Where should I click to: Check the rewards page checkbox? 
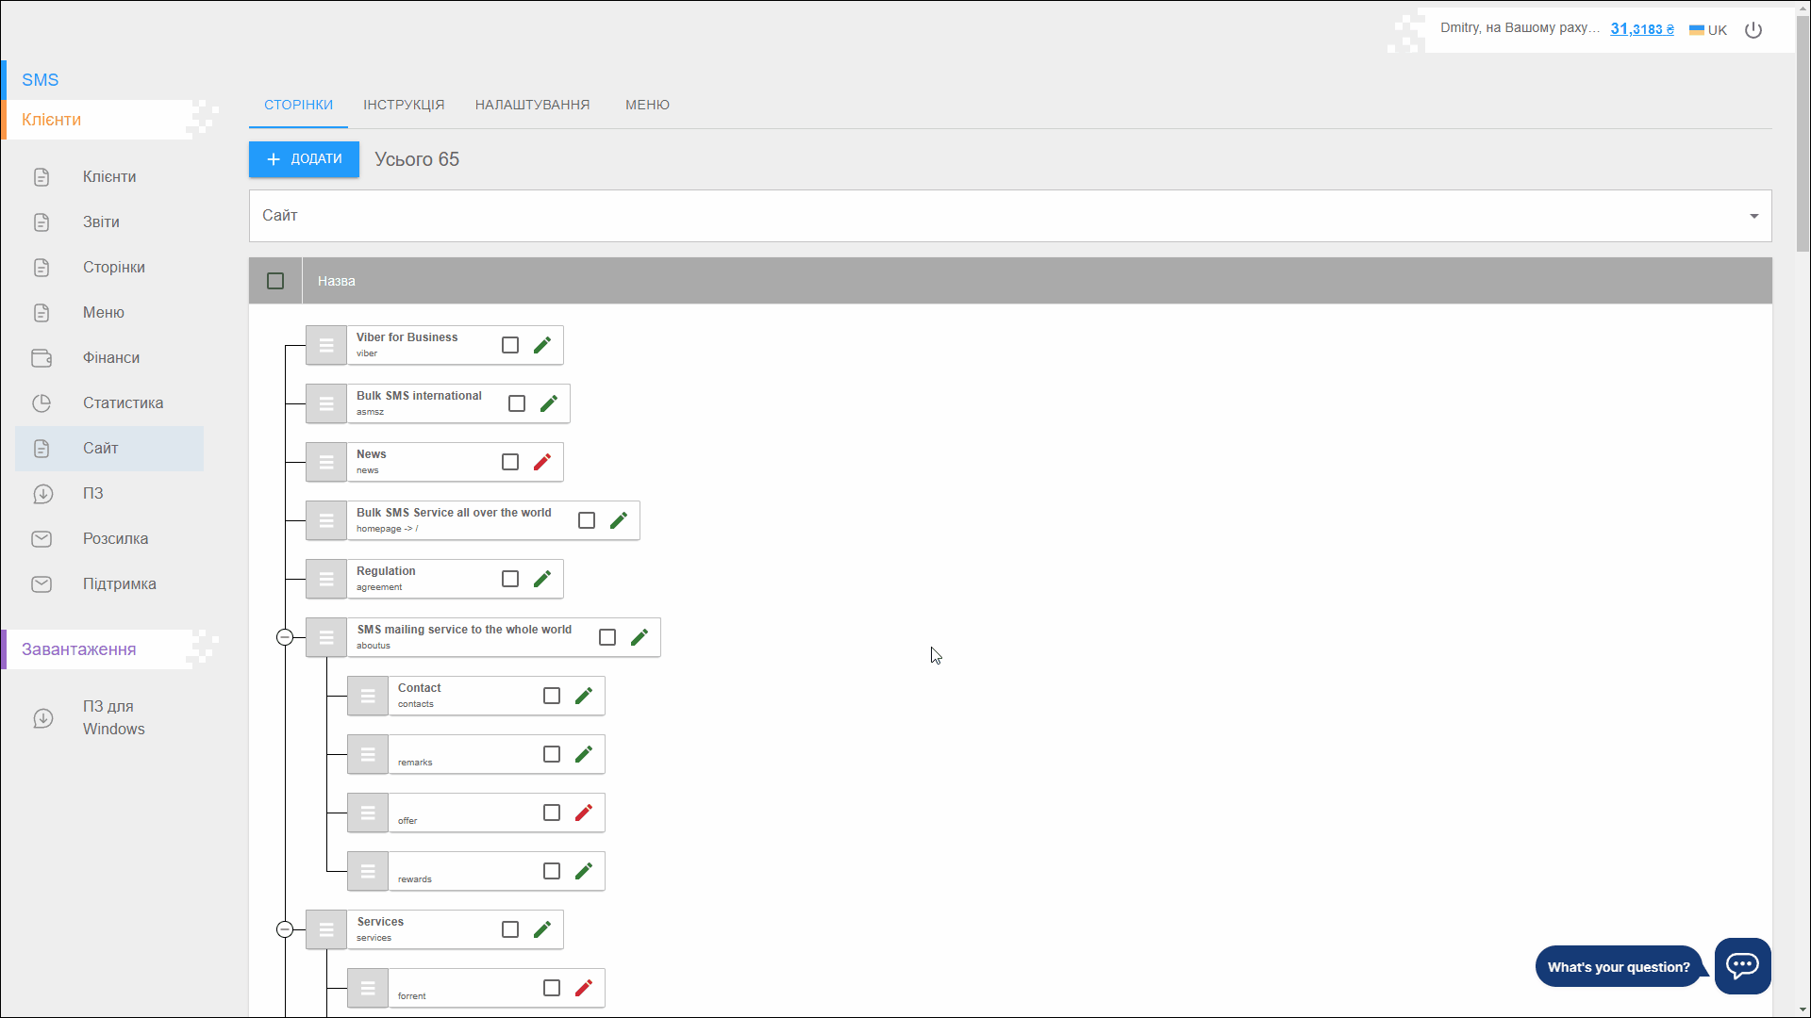coord(552,871)
